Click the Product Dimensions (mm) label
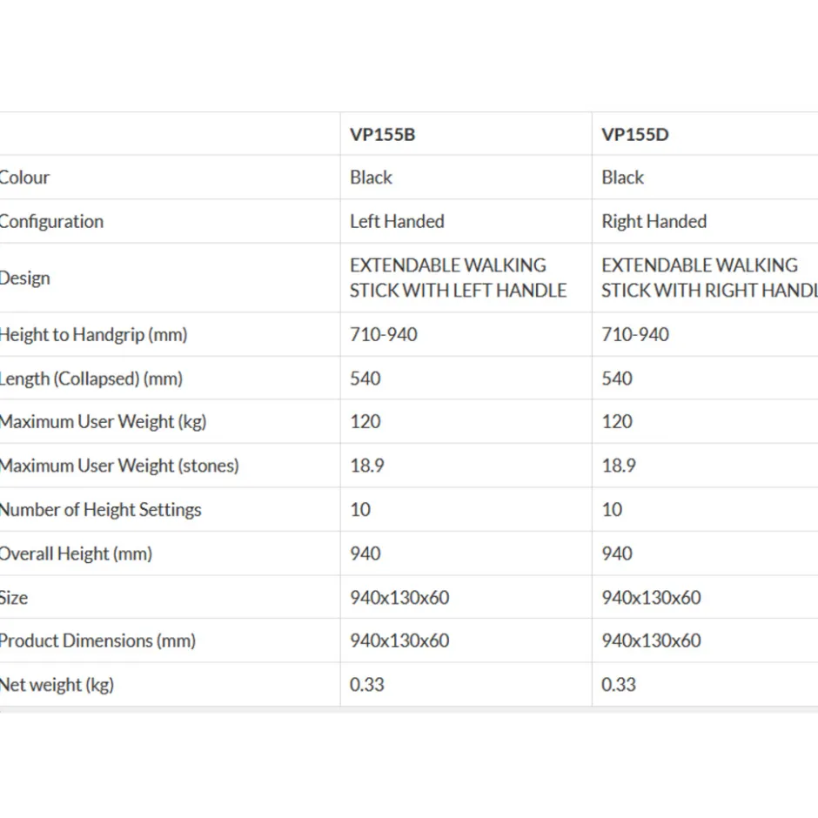 click(97, 640)
